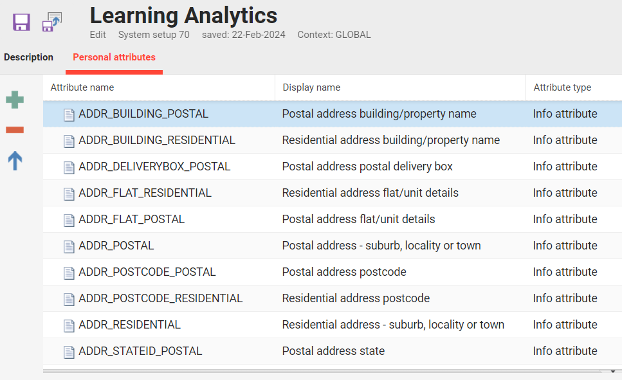
Task: Select the ADDR_BUILDING_RESIDENTIAL row
Action: pos(157,140)
